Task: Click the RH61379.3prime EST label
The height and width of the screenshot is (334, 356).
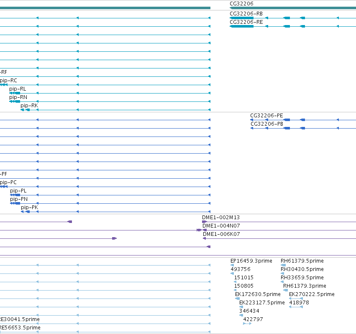Action: point(305,286)
